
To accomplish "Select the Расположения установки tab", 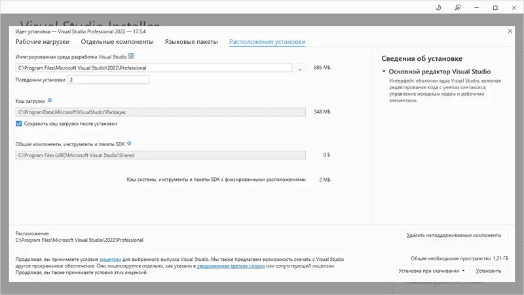I will [267, 42].
